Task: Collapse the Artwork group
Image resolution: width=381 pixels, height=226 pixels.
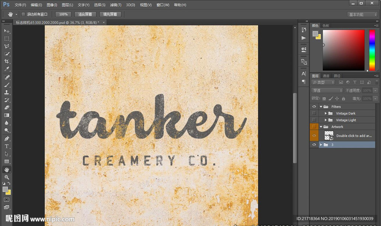Action: pos(321,126)
